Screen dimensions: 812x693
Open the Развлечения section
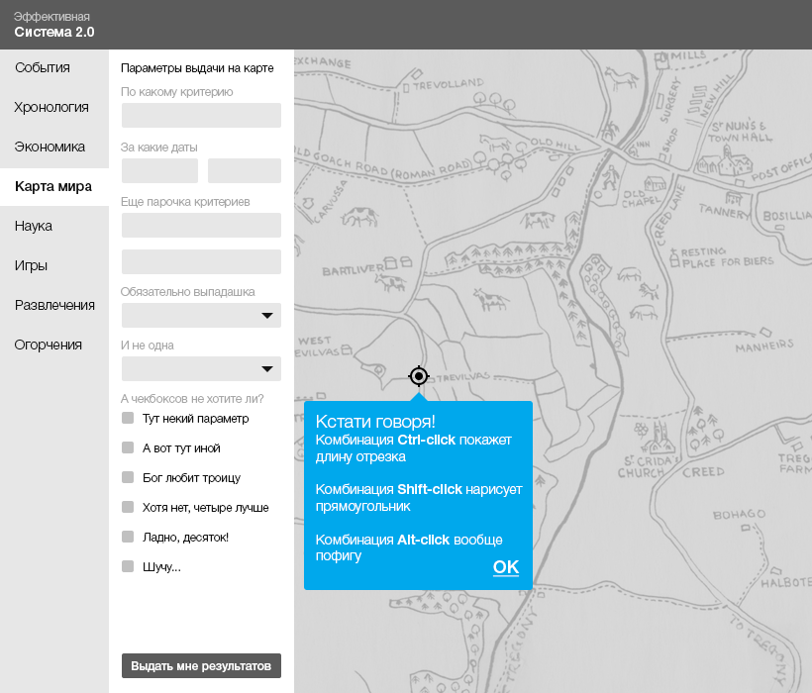pos(54,305)
